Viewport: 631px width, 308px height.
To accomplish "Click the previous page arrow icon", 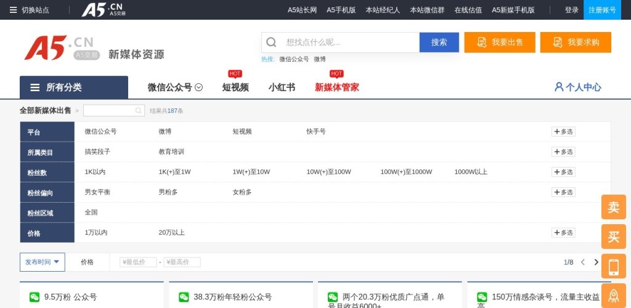I will pyautogui.click(x=582, y=262).
